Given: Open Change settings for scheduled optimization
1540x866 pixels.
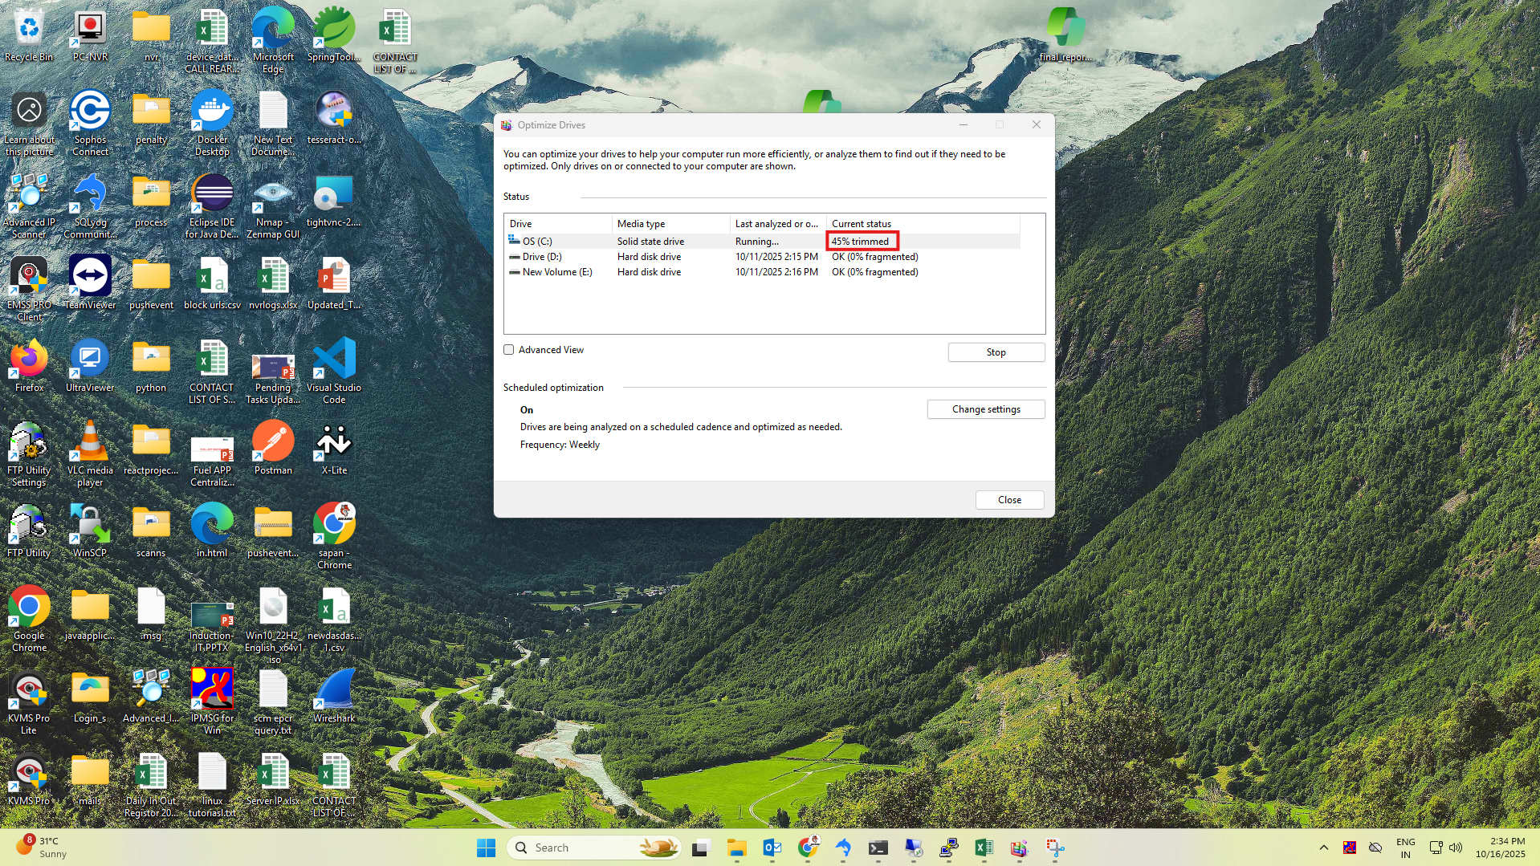Looking at the screenshot, I should [x=985, y=409].
